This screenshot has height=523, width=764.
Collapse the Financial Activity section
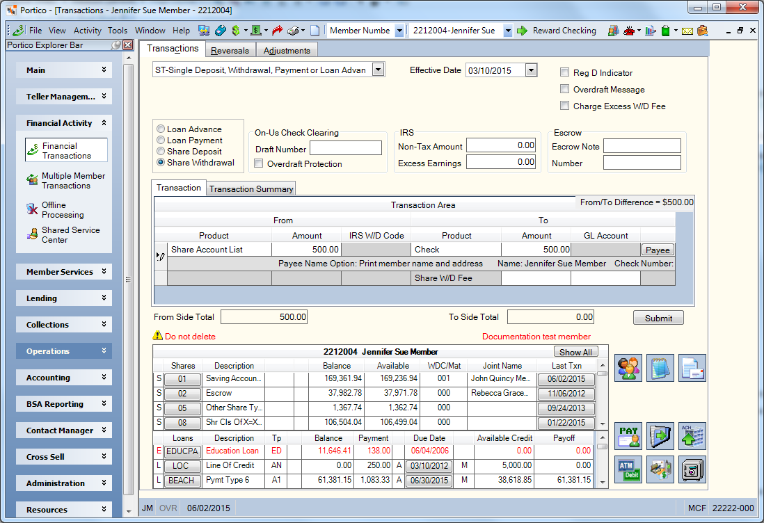[x=64, y=122]
